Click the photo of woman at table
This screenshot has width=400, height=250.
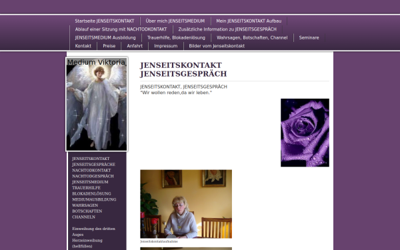186,204
